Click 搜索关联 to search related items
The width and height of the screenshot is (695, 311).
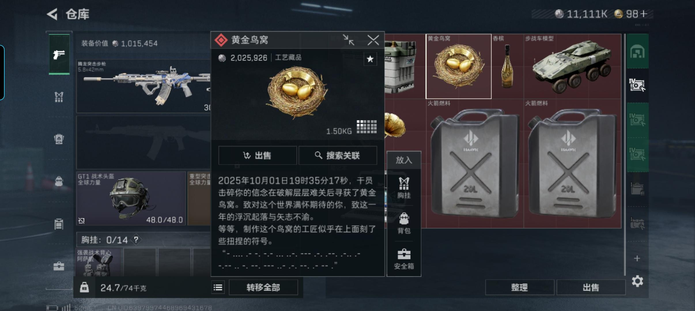point(338,155)
